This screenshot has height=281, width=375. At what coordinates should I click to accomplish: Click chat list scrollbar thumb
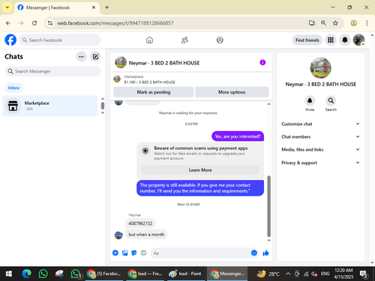[x=103, y=106]
